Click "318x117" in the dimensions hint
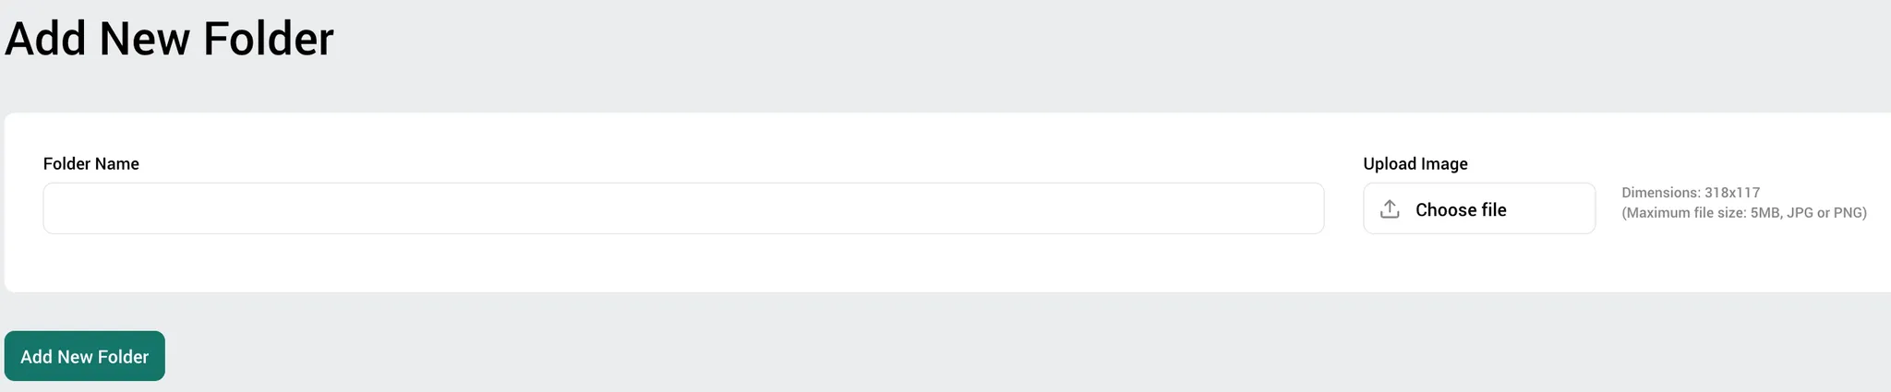 click(1732, 193)
